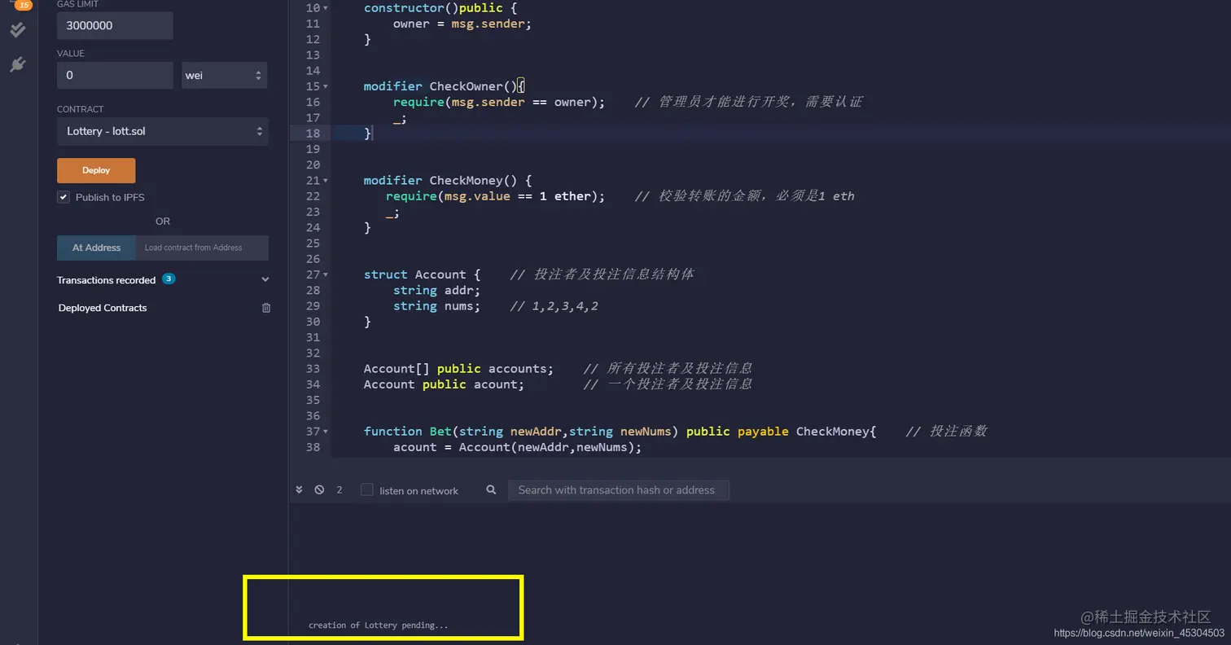Open the double-checkmark testing icon in sidebar

pos(17,30)
